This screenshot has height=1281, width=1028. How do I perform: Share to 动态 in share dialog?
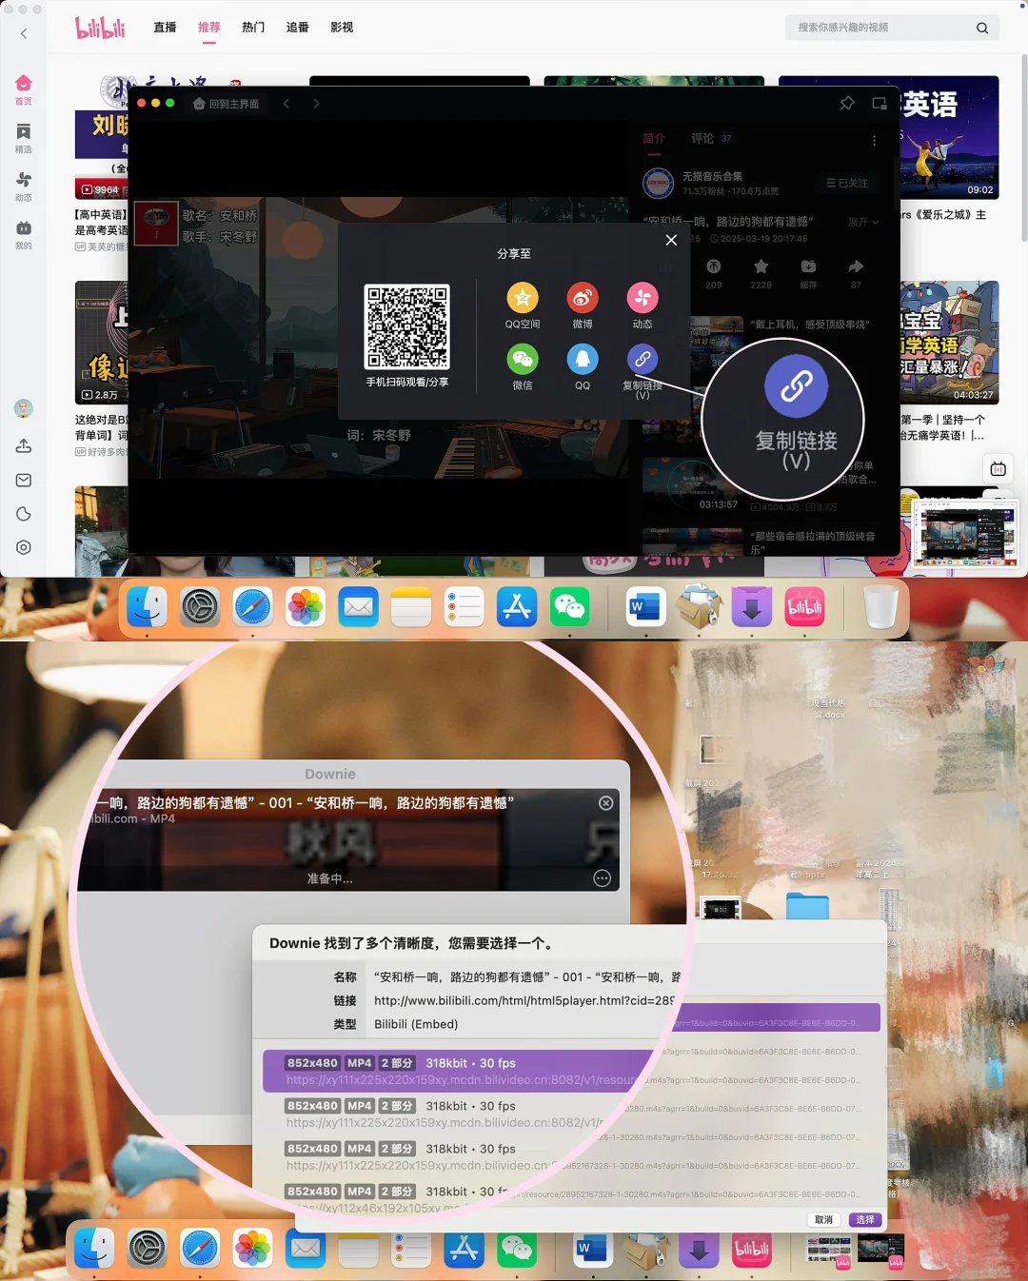pyautogui.click(x=642, y=298)
